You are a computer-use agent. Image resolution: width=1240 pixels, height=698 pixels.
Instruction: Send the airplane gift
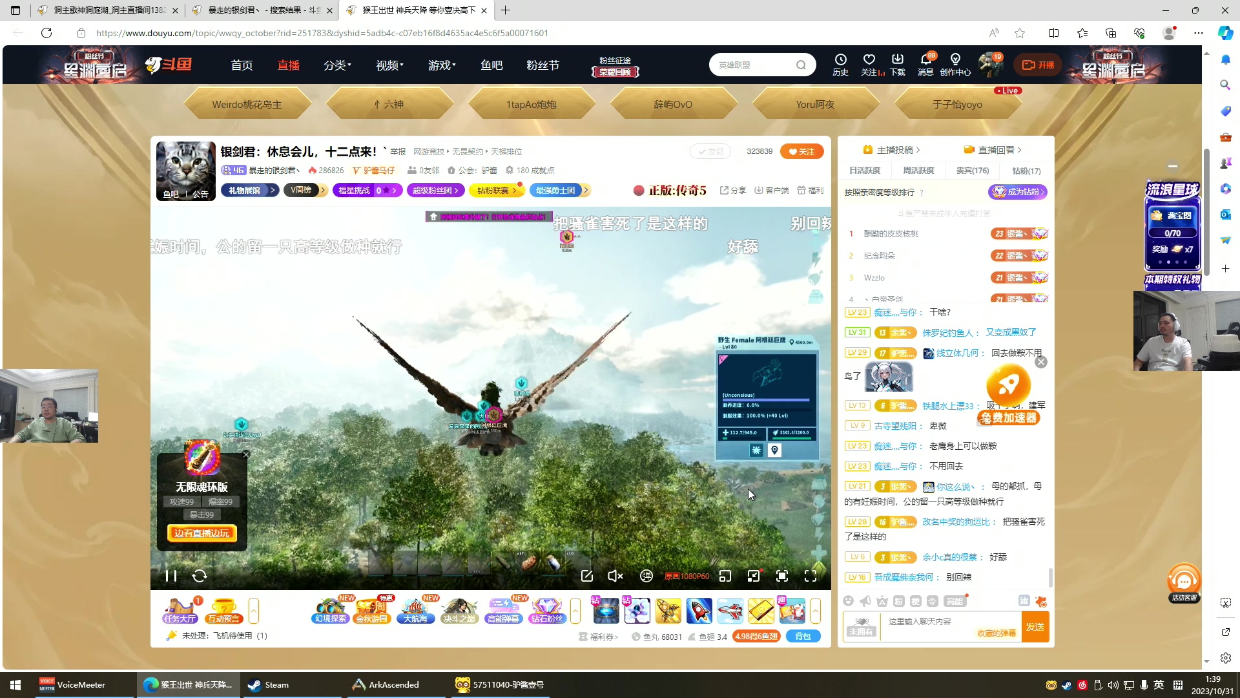[730, 610]
